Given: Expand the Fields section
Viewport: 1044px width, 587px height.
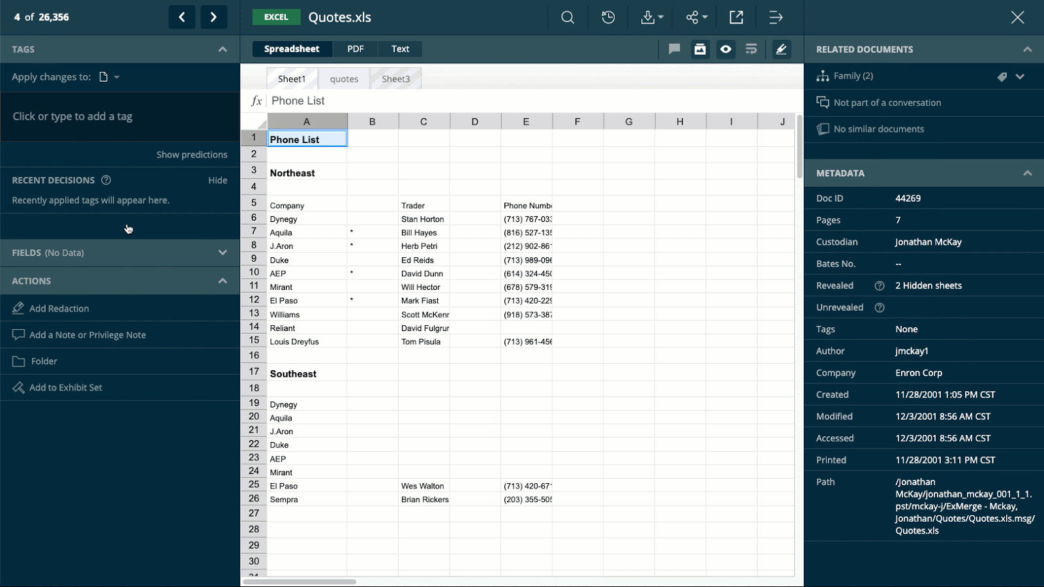Looking at the screenshot, I should [223, 253].
